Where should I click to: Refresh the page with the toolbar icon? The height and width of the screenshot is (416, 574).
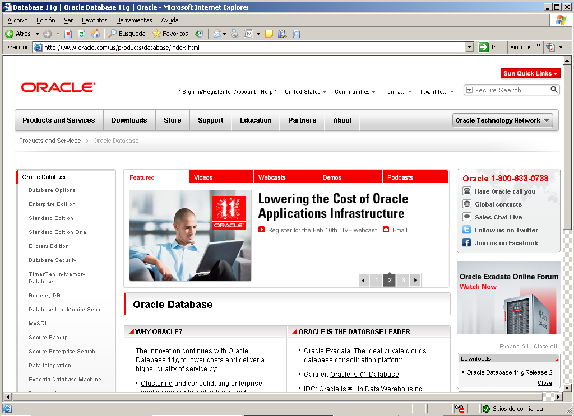point(81,34)
